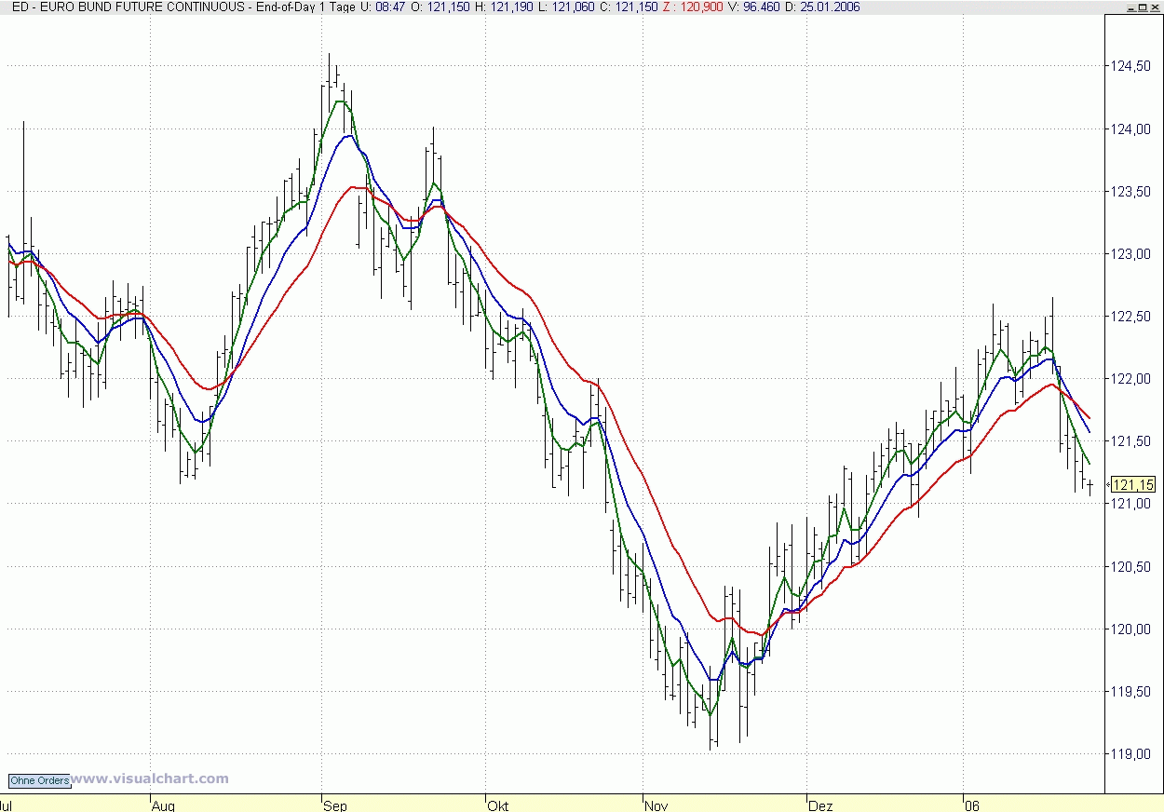
Task: Click the current price tag 121,15
Action: [x=1133, y=484]
